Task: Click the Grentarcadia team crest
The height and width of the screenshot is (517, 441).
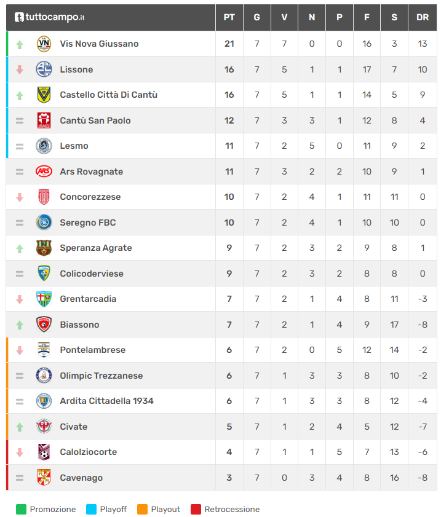Action: (44, 299)
